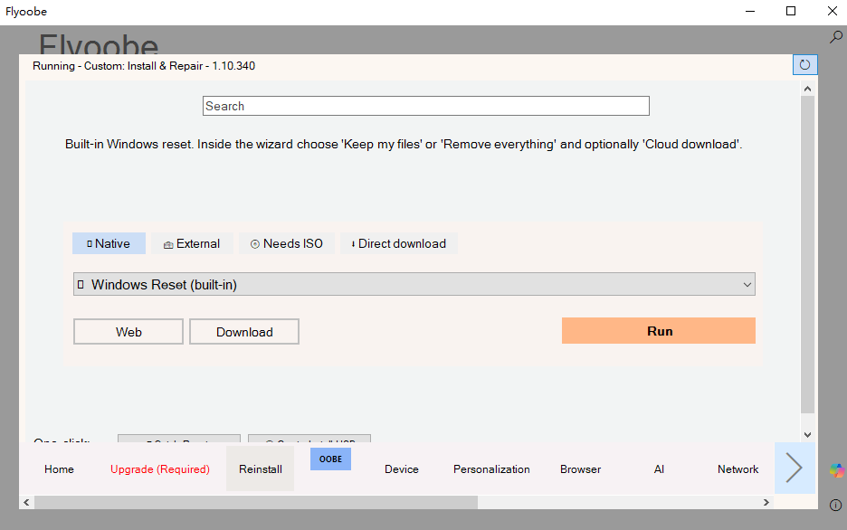Open the AI tab
This screenshot has width=847, height=530.
pyautogui.click(x=659, y=469)
